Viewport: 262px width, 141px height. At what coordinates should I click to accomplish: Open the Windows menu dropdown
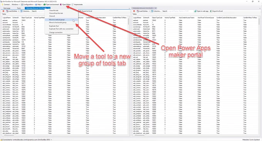pos(15,5)
